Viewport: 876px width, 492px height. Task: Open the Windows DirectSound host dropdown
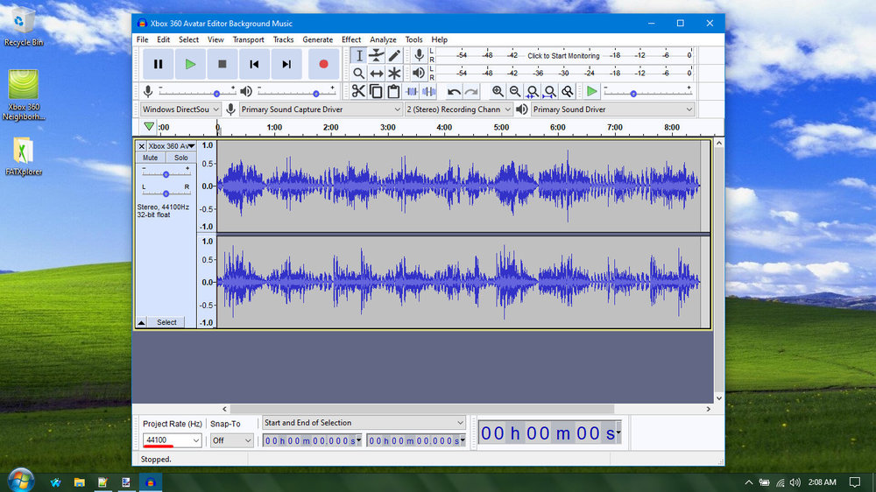(x=180, y=109)
